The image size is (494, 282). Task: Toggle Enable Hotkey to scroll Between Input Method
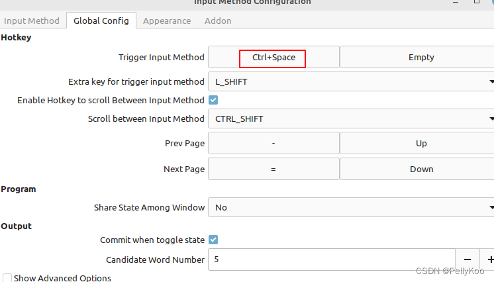[x=213, y=100]
